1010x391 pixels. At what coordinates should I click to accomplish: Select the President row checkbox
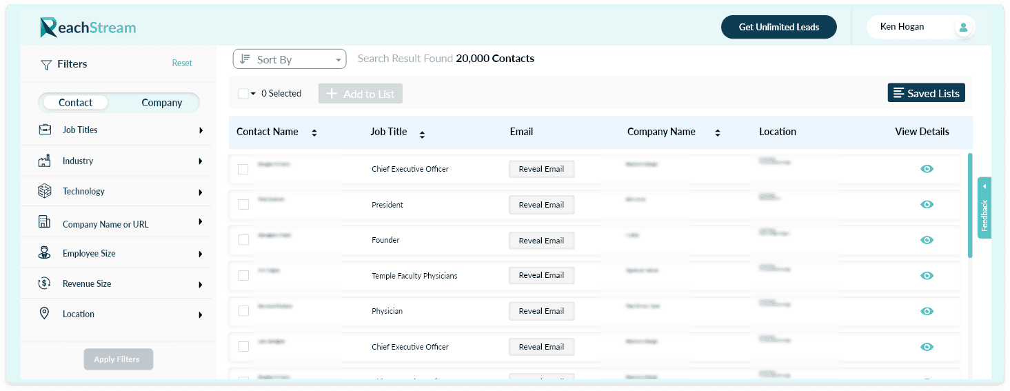(243, 205)
